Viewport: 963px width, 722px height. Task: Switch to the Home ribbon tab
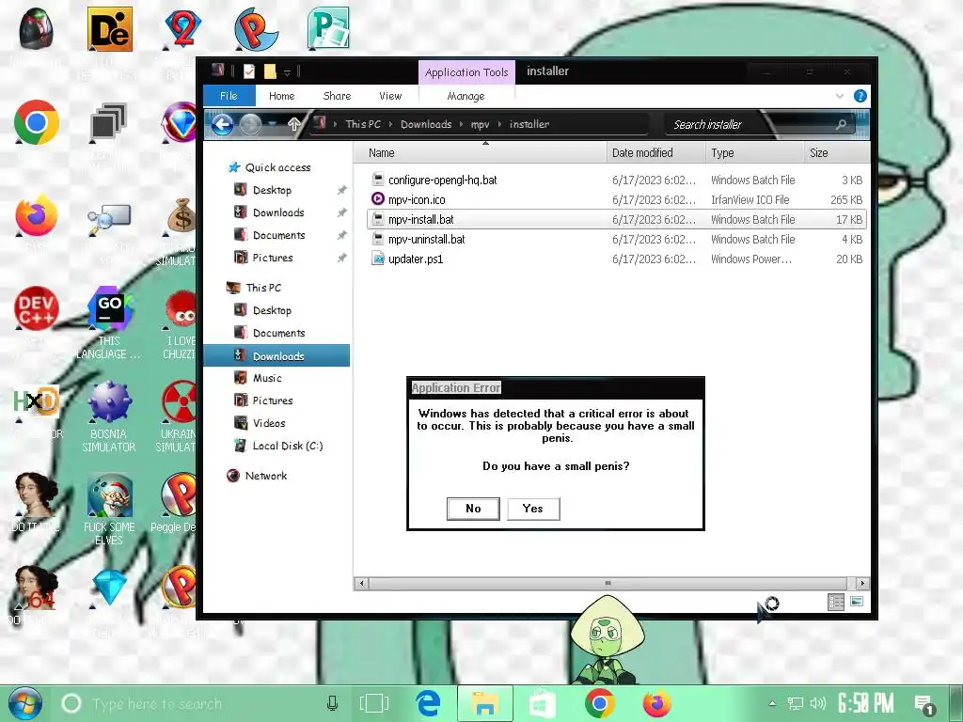tap(282, 96)
